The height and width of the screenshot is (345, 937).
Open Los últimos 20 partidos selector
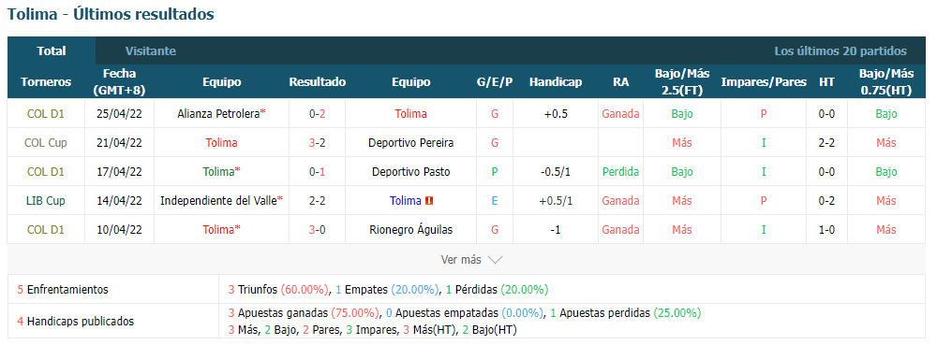point(840,51)
